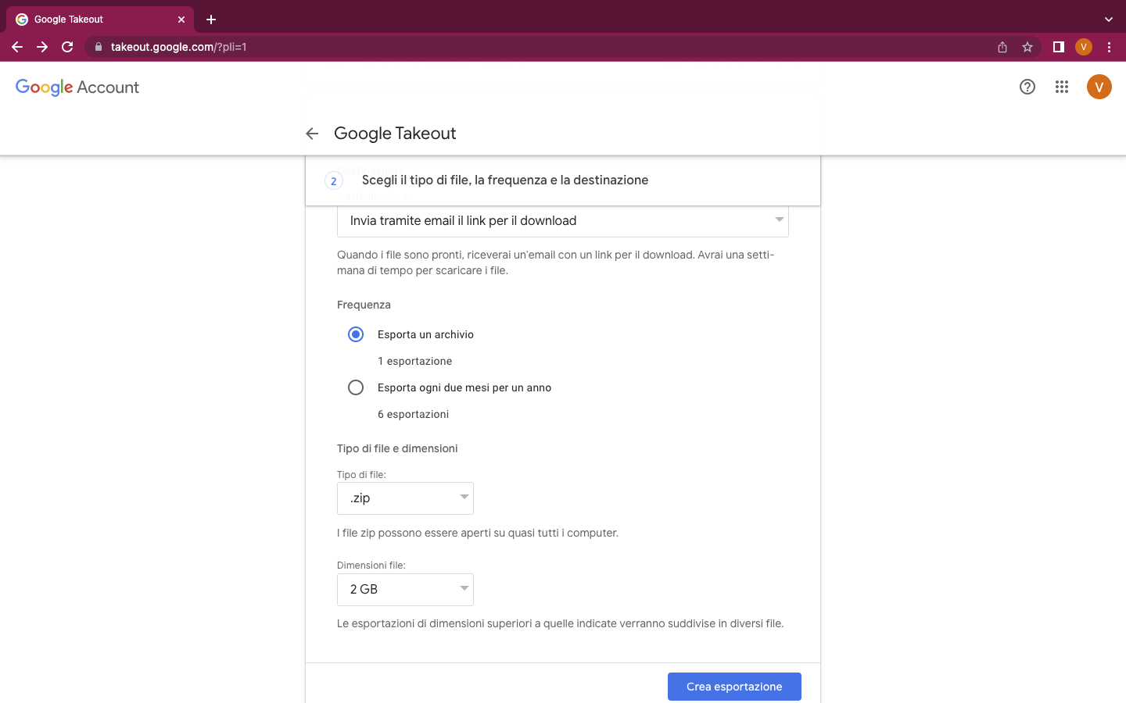Screen dimensions: 1126x703
Task: Open the Chrome three-dot menu
Action: [1110, 47]
